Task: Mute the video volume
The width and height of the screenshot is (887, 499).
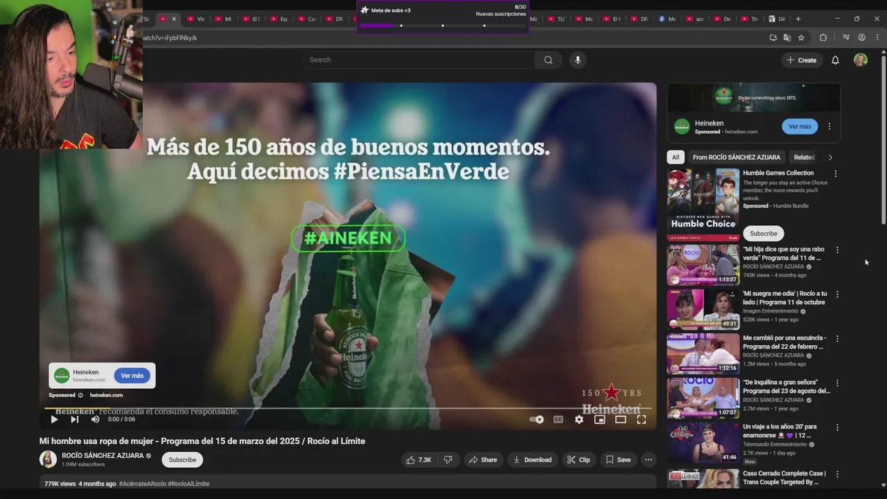Action: [x=95, y=419]
